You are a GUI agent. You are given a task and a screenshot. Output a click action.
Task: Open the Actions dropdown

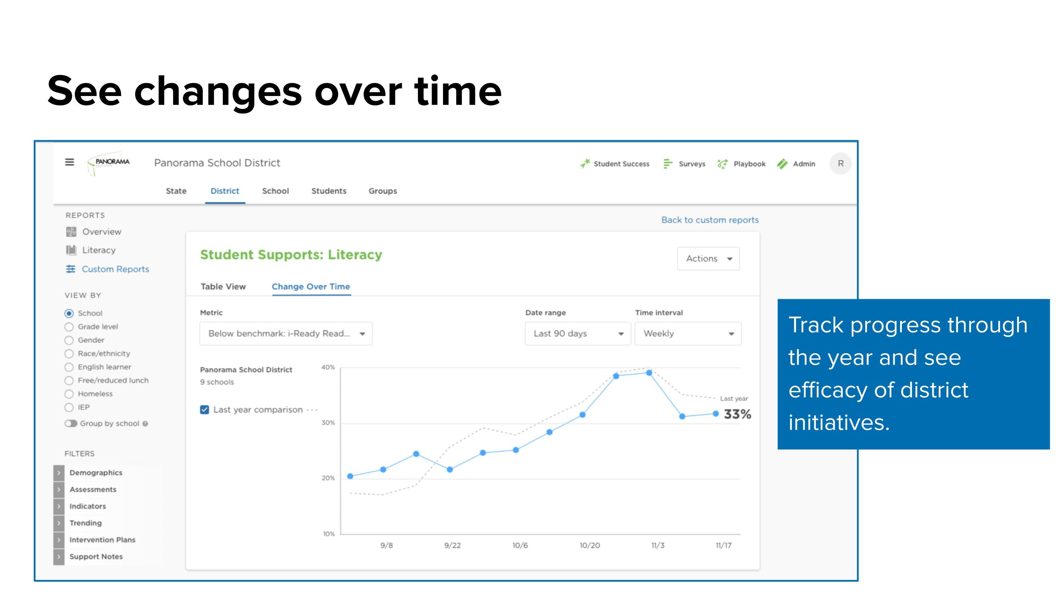708,258
